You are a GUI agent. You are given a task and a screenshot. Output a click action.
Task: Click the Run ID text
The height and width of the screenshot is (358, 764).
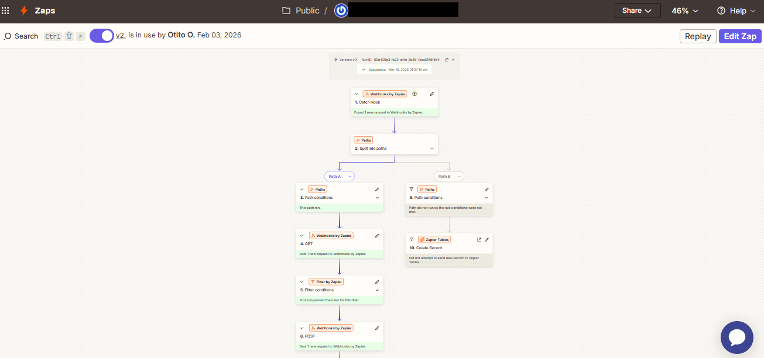(400, 60)
